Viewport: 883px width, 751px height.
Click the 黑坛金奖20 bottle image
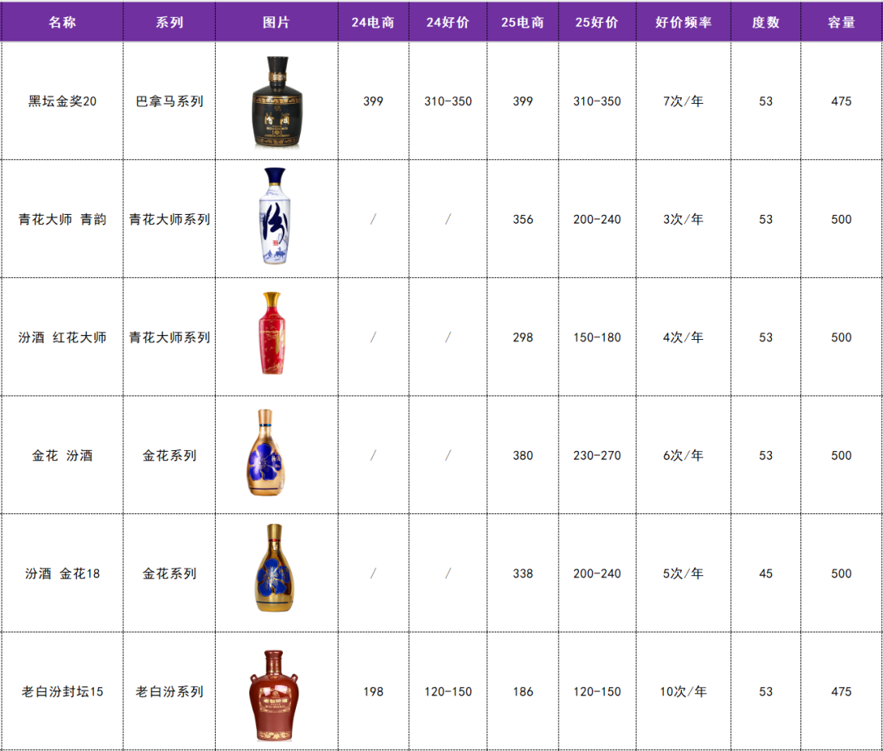(x=276, y=102)
